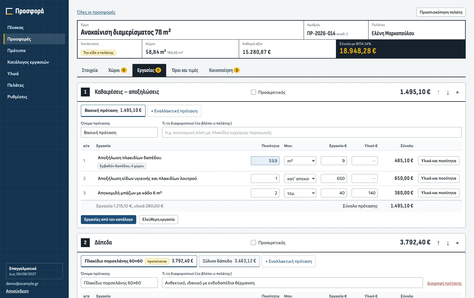Move the Καθαιρέσεις – αποξηλώσεις section up
The height and width of the screenshot is (298, 474).
[438, 92]
